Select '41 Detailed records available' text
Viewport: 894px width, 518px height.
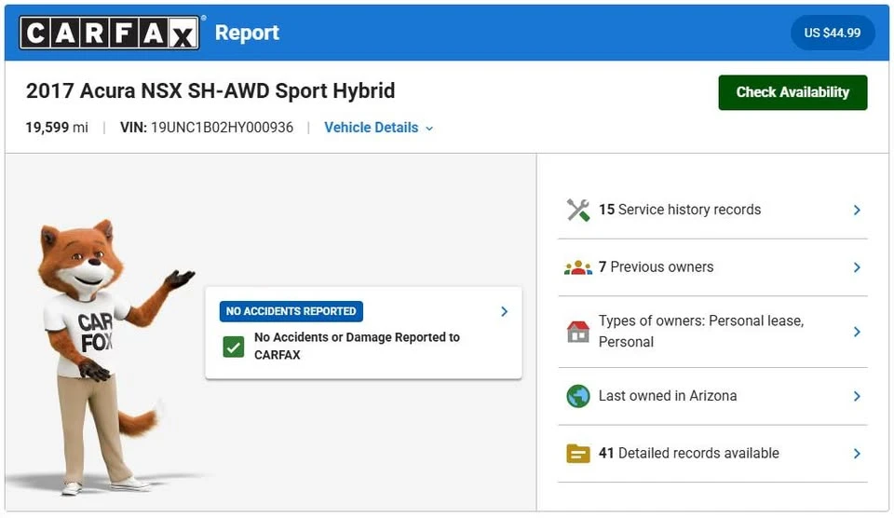(689, 453)
